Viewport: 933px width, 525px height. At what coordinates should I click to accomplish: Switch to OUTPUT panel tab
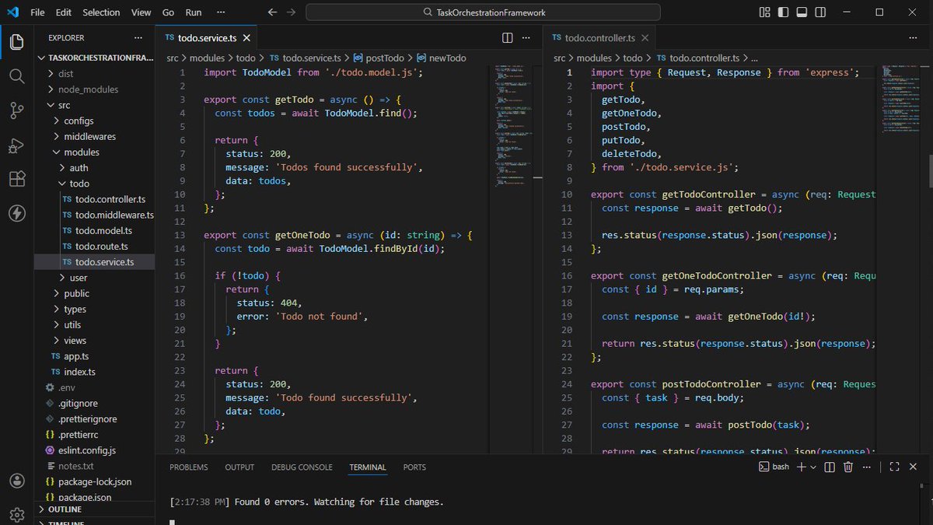click(239, 467)
